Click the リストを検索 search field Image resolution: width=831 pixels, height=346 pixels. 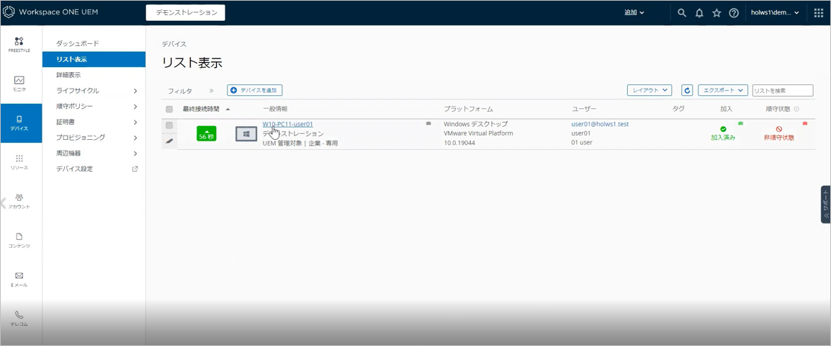click(x=783, y=90)
